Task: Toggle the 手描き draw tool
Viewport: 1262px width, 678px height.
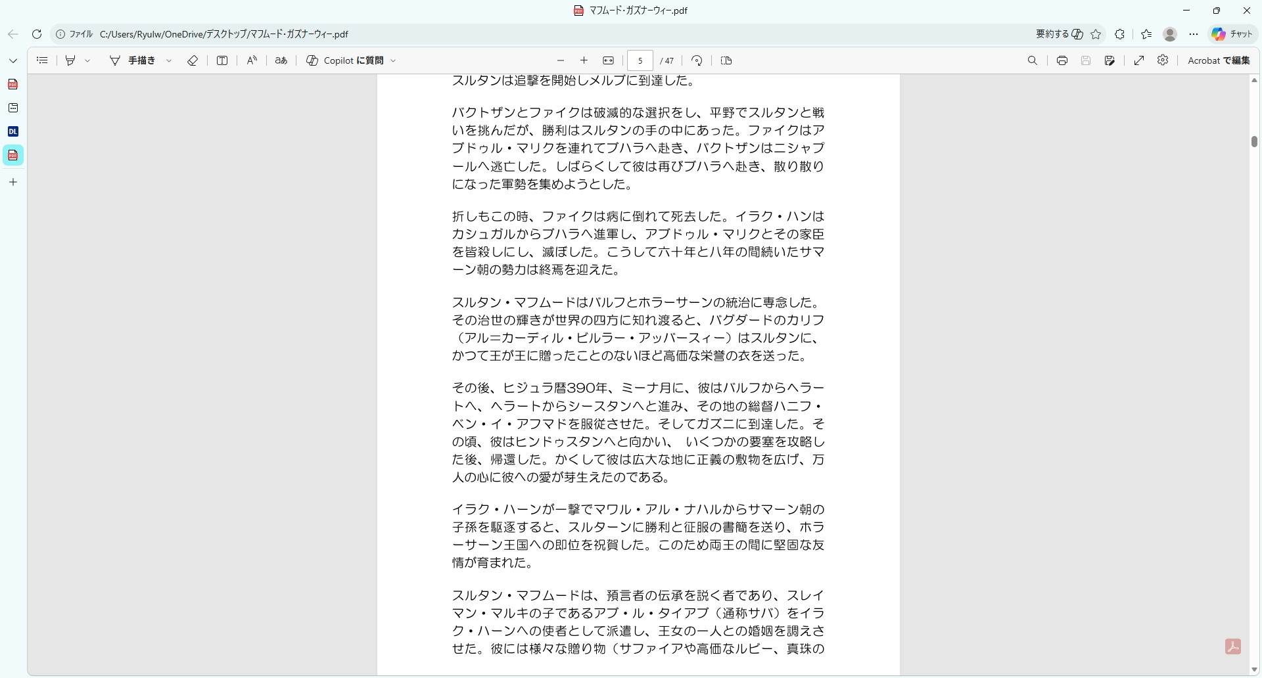Action: (x=133, y=60)
